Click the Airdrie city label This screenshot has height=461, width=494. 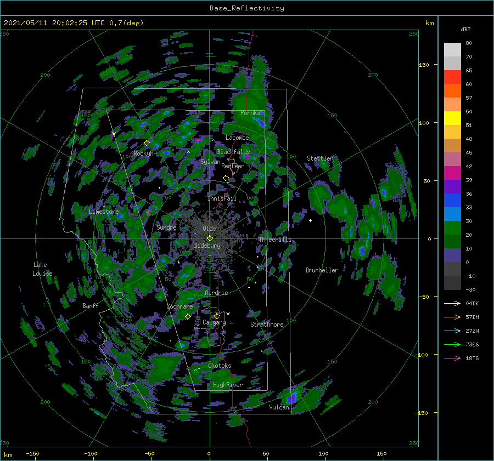click(216, 293)
